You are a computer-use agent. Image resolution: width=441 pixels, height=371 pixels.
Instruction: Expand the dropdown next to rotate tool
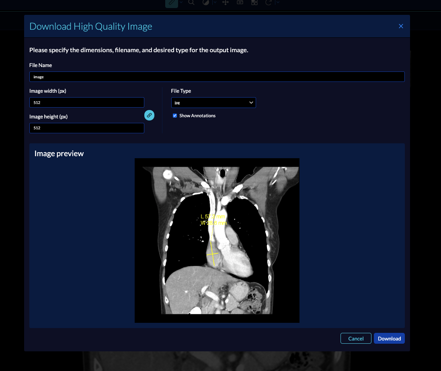tap(277, 2)
